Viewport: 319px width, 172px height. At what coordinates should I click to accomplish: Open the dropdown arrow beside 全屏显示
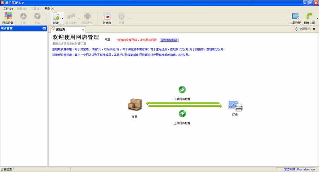pyautogui.click(x=314, y=29)
